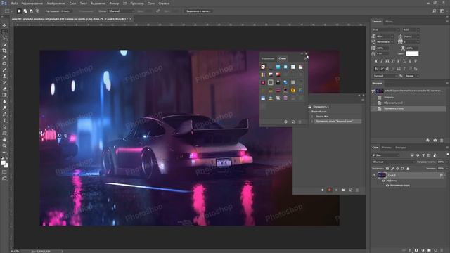The width and height of the screenshot is (450, 253).
Task: Click Слой 0 layer thumbnail
Action: tap(382, 175)
